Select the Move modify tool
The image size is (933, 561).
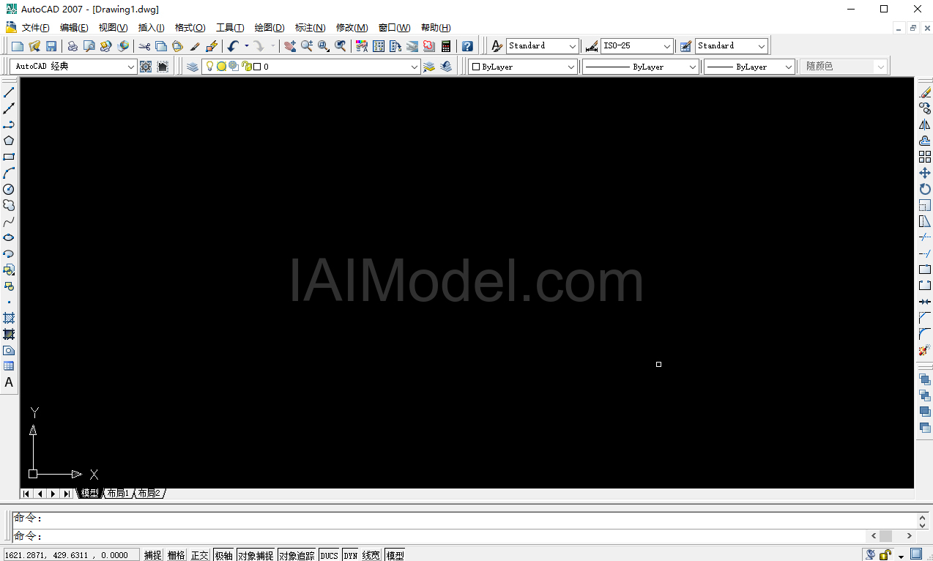pos(925,173)
